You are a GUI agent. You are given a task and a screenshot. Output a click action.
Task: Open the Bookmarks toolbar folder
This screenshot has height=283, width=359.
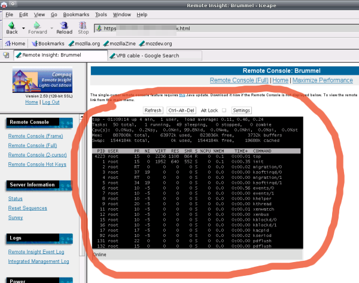pos(48,44)
